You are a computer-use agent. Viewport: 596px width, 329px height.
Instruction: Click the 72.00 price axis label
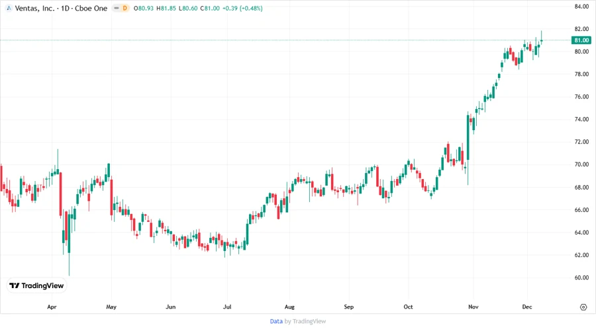pos(581,142)
